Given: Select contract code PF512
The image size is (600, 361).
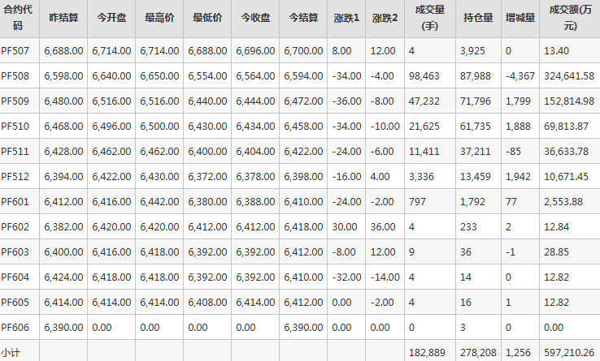Looking at the screenshot, I should [x=15, y=177].
